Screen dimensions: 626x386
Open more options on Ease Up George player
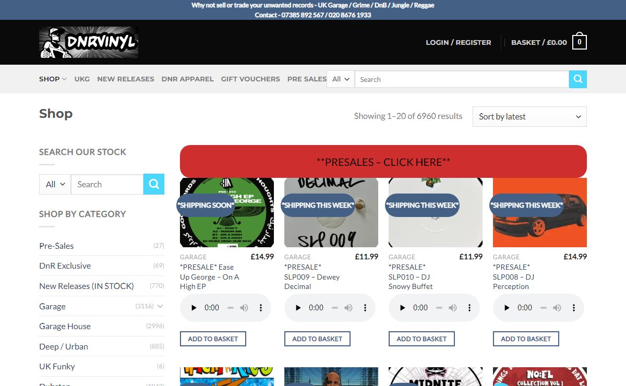[x=261, y=308]
